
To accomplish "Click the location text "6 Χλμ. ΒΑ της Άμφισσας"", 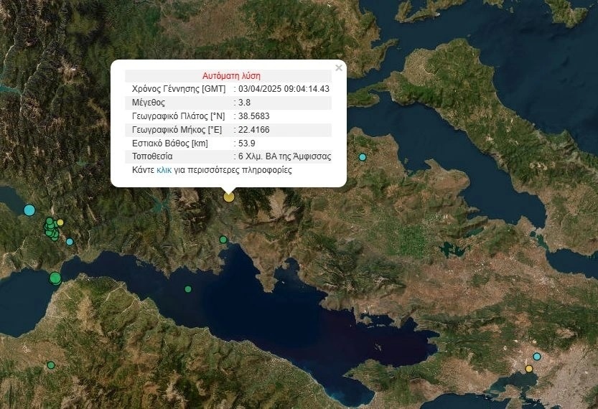I will click(284, 156).
